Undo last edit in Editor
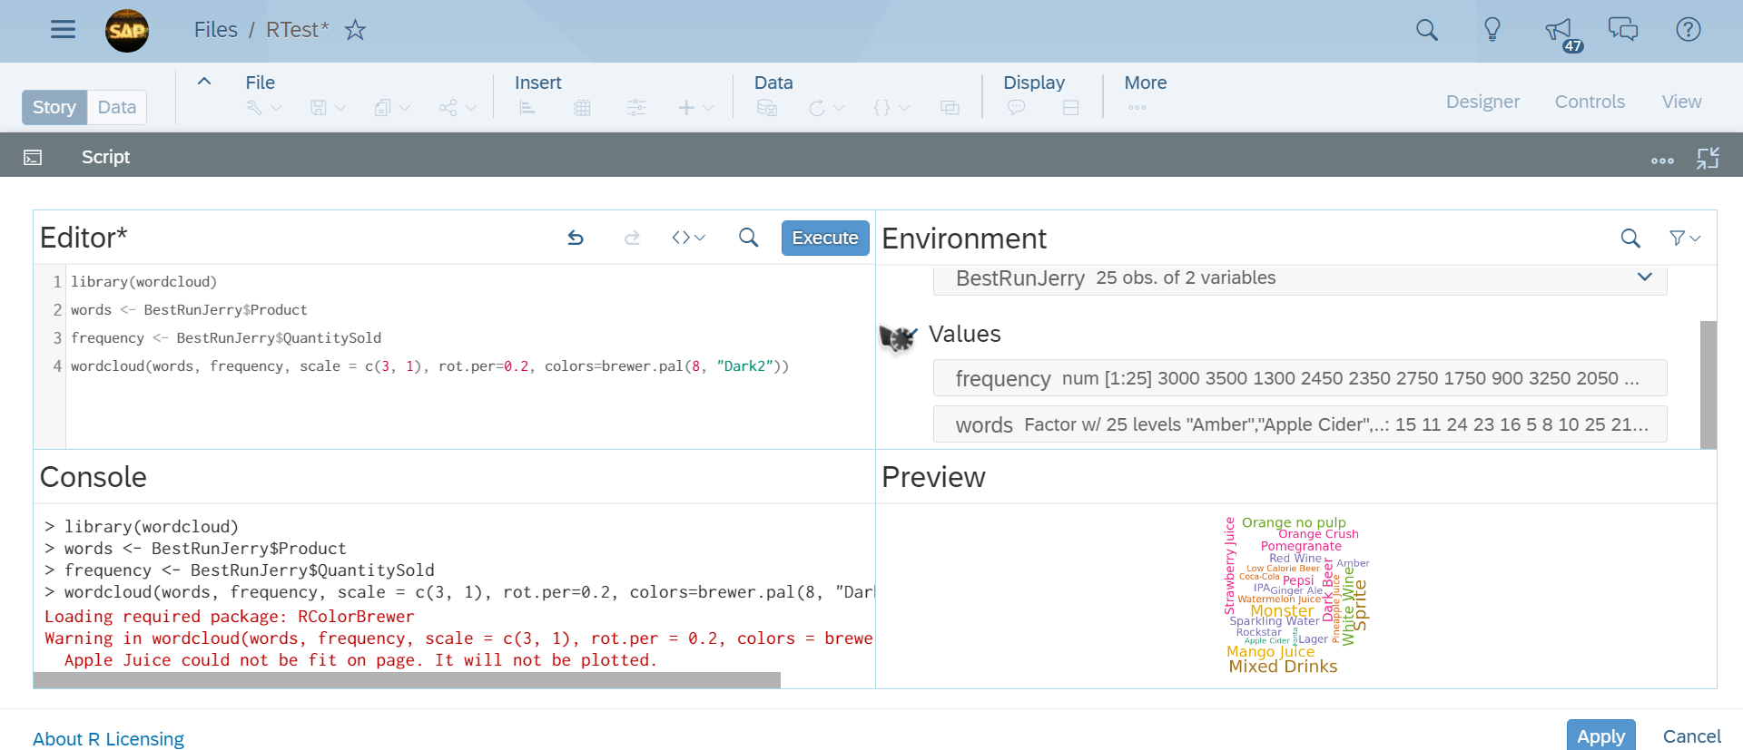The width and height of the screenshot is (1743, 750). pos(576,238)
